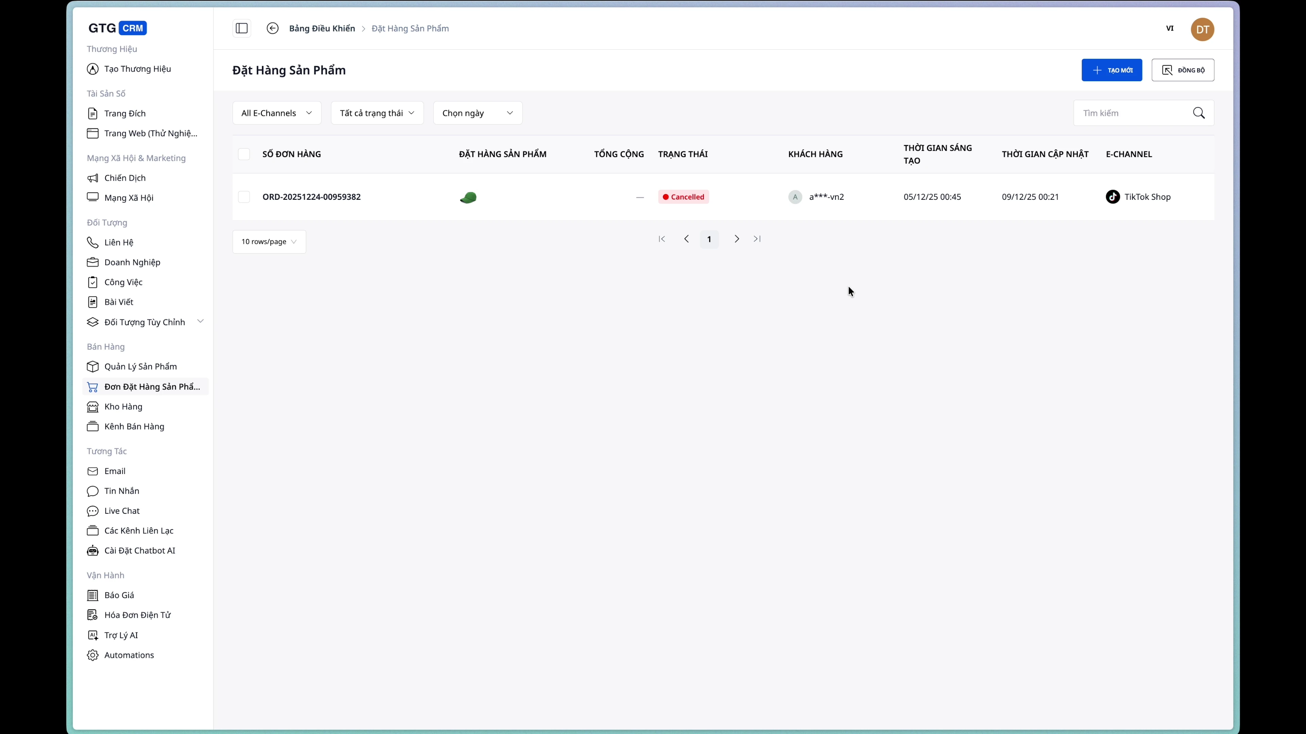The image size is (1306, 734).
Task: Open Đổi Tượng Tùy Chỉnh expander
Action: (x=145, y=322)
